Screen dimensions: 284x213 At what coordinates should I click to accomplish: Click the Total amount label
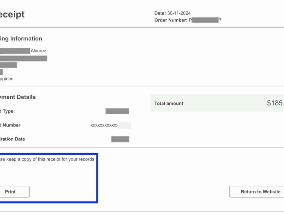tap(169, 104)
